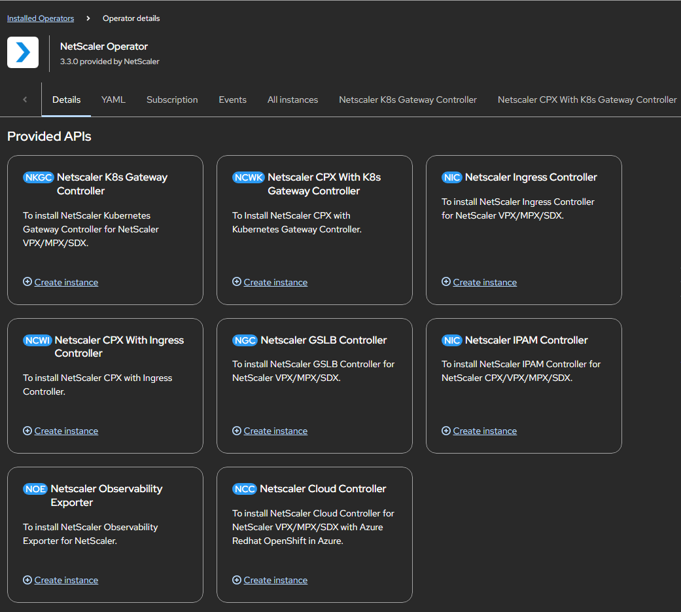Create instance of Netscaler Ingress Controller
The height and width of the screenshot is (612, 681).
(x=484, y=283)
